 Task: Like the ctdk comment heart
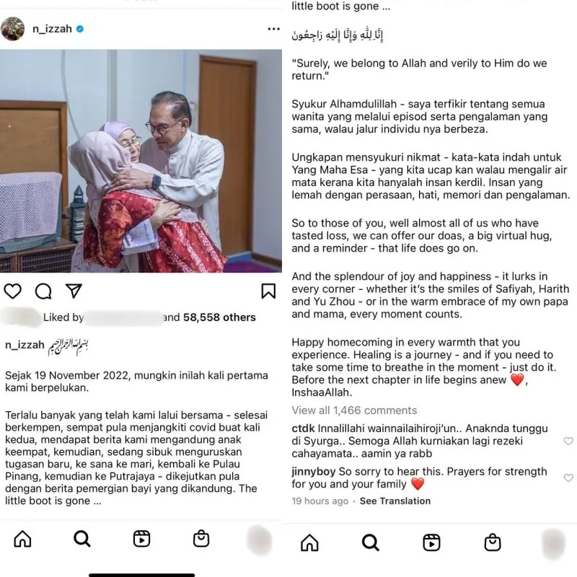click(568, 441)
